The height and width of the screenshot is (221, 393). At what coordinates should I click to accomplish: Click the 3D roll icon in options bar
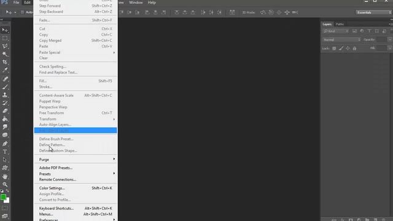(271, 12)
